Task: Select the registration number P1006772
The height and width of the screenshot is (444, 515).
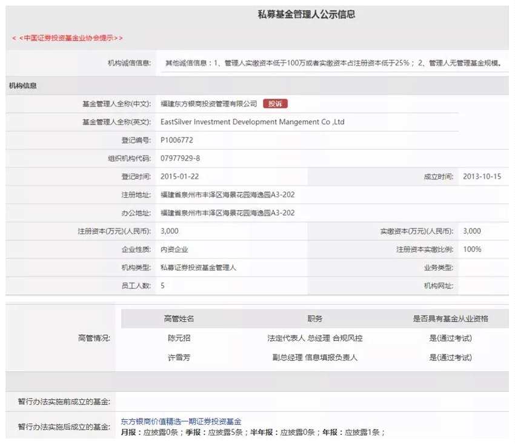Action: (x=177, y=141)
